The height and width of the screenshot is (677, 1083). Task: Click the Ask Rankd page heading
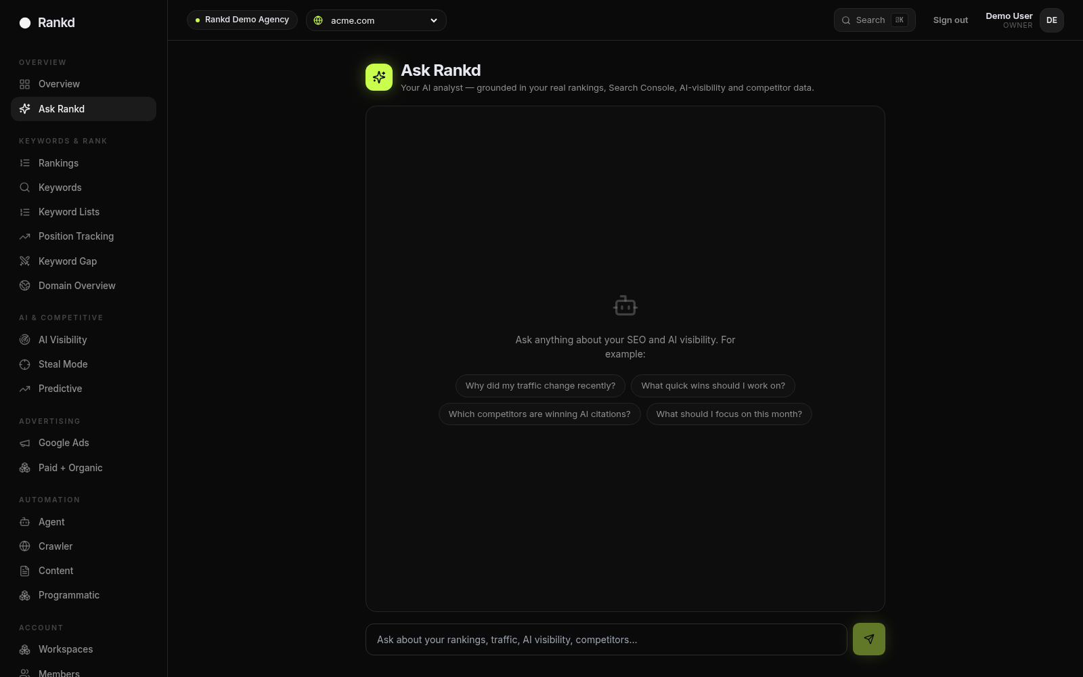pyautogui.click(x=441, y=70)
